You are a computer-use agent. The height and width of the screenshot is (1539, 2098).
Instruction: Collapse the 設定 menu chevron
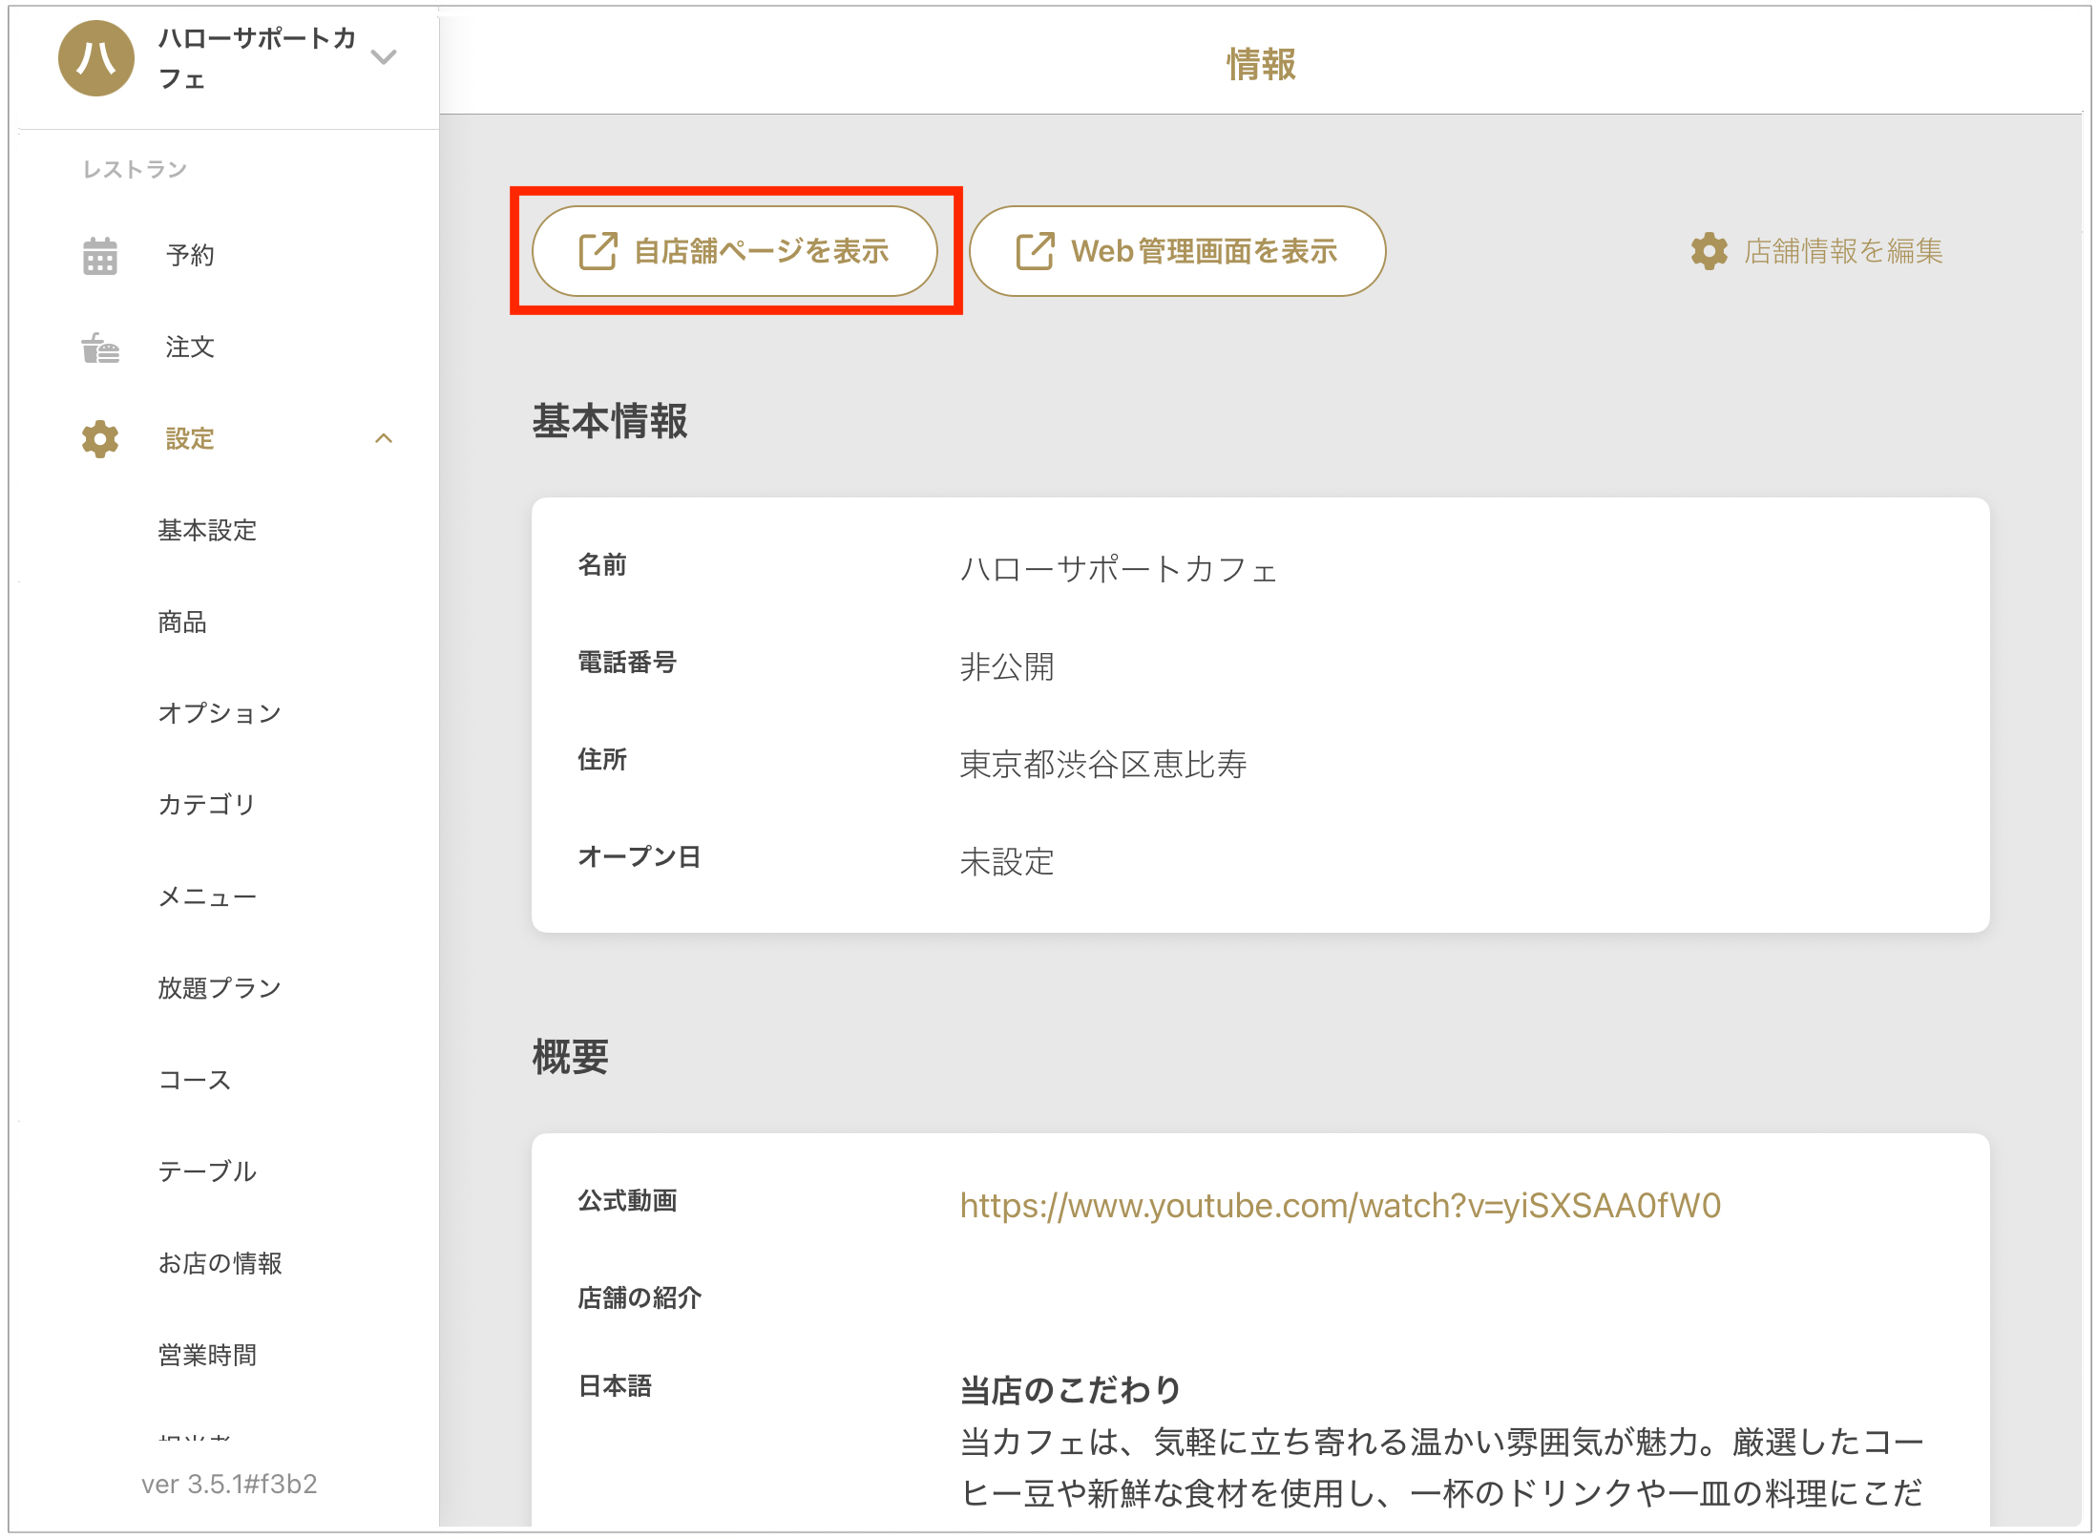[x=384, y=439]
